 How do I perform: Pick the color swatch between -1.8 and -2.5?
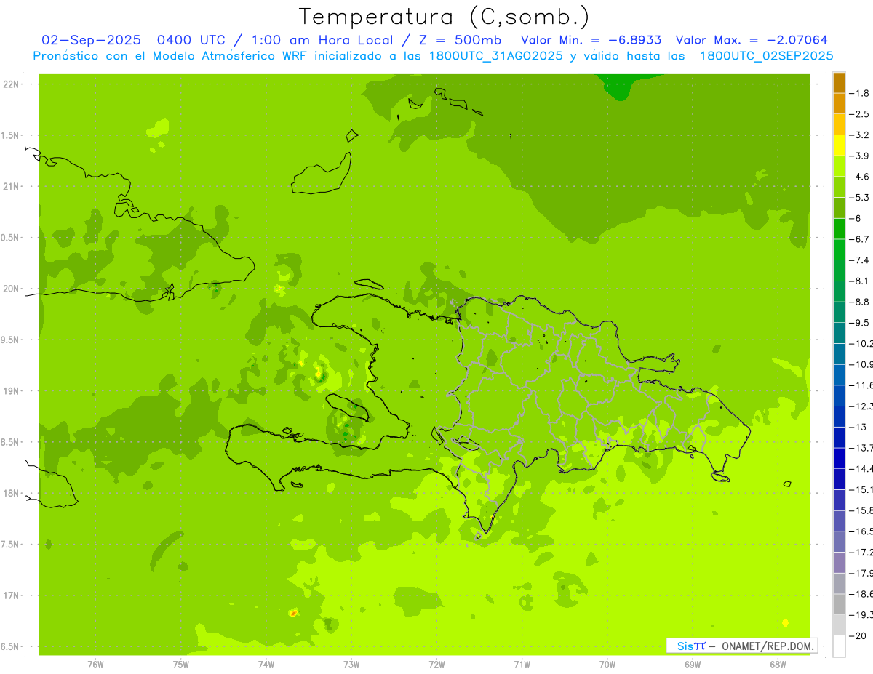839,104
